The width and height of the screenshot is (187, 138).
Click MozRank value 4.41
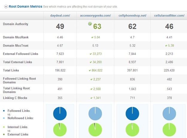click(169, 37)
